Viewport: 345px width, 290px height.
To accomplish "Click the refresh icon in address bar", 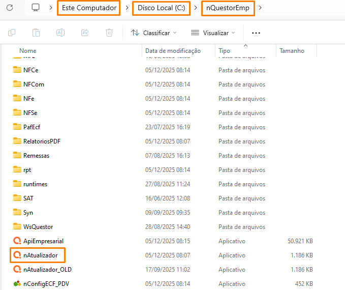I will pyautogui.click(x=11, y=8).
